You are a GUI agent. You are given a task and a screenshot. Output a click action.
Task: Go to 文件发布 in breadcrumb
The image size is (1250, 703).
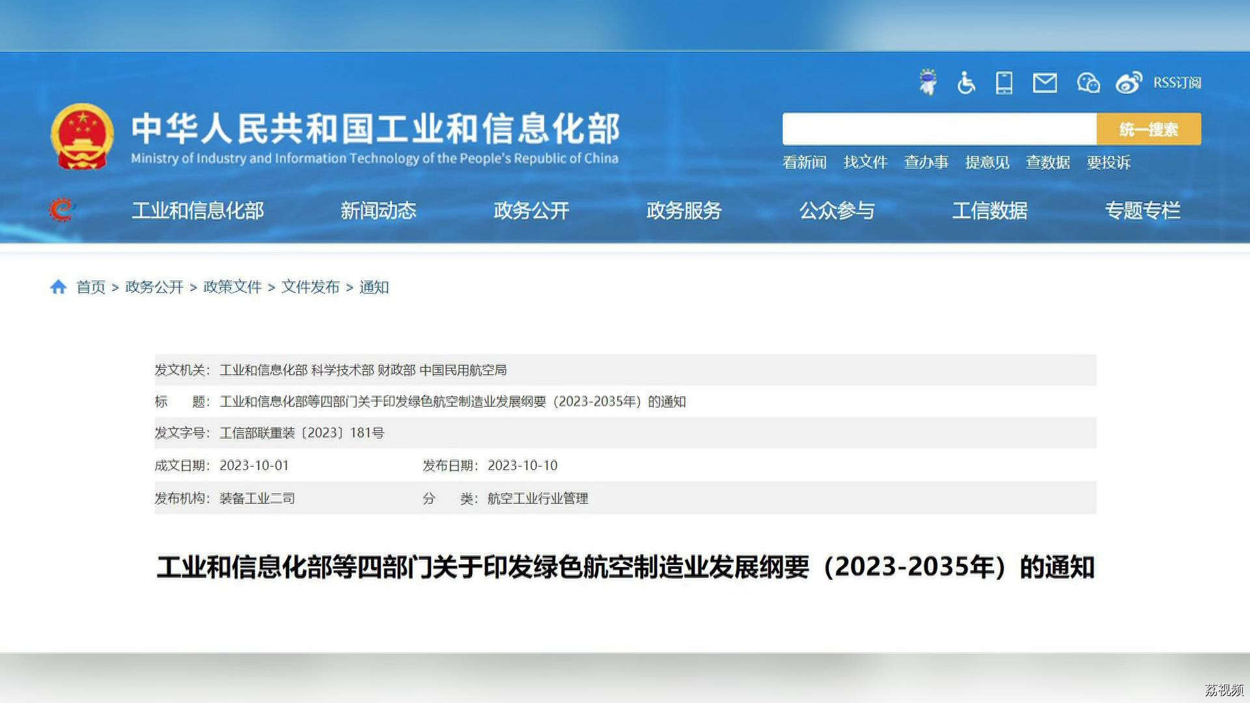311,287
